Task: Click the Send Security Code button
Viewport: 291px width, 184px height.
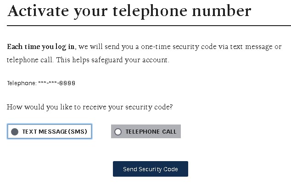Action: 151,169
